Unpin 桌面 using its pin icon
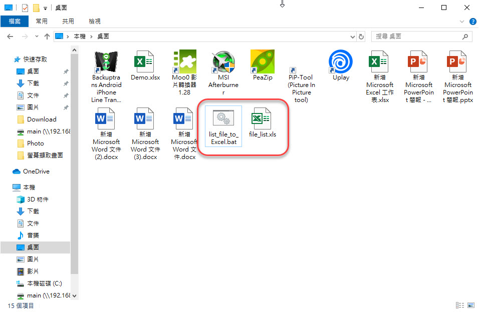Viewport: 479px width, 312px height. [x=66, y=71]
